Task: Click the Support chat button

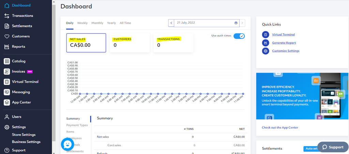Action: 333,147
